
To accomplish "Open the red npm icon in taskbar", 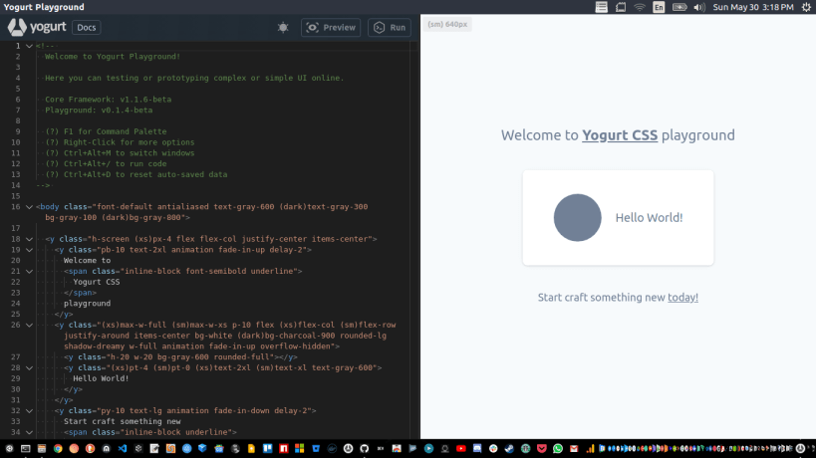I will 284,449.
